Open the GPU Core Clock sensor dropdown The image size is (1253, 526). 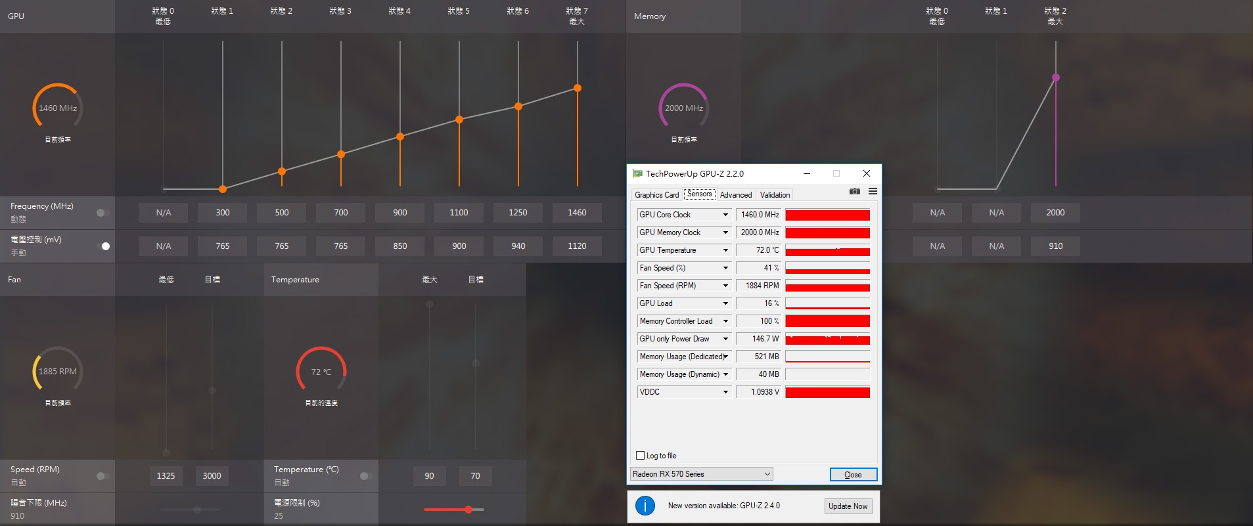coord(725,215)
